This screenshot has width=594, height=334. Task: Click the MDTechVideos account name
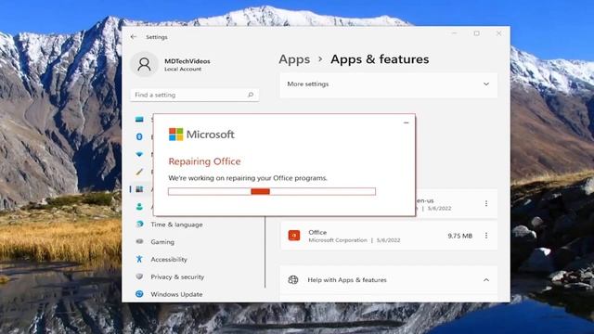click(x=187, y=61)
